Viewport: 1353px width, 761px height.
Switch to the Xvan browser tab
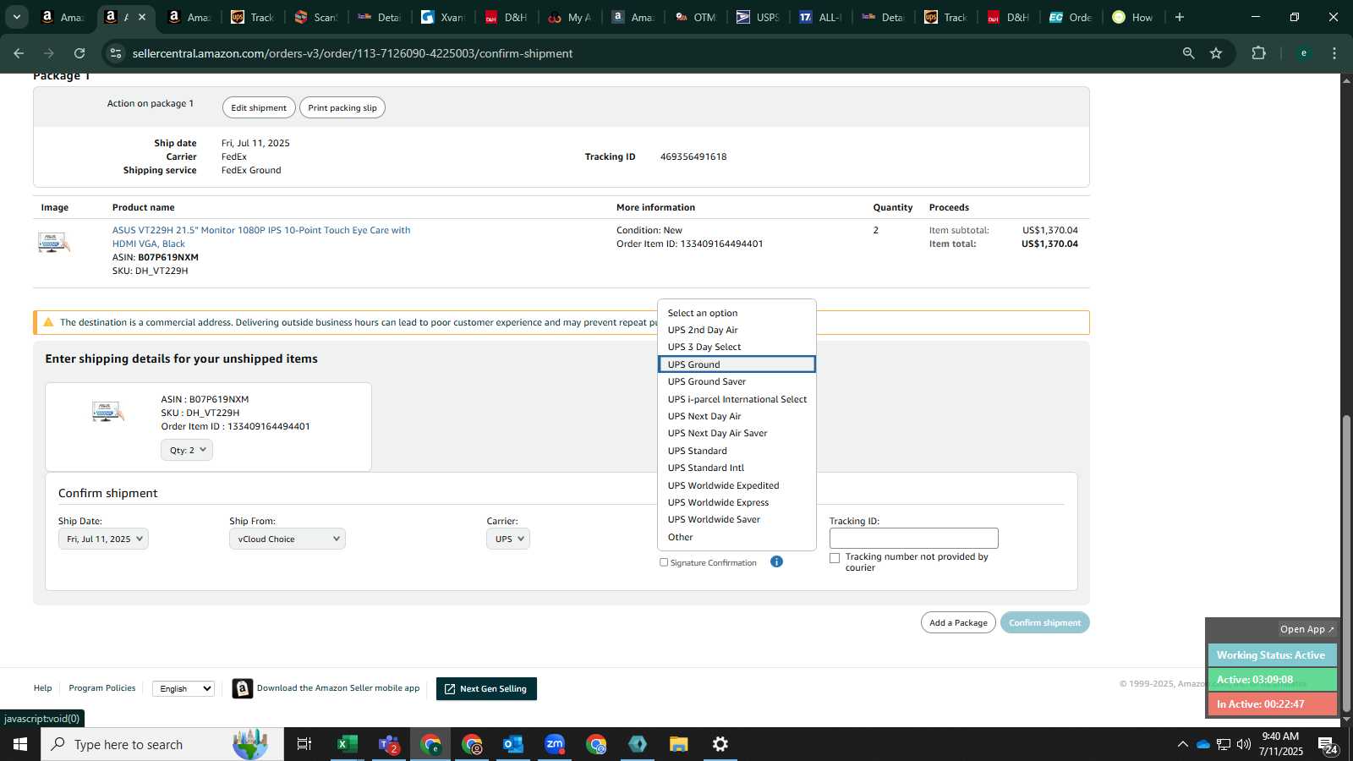442,17
